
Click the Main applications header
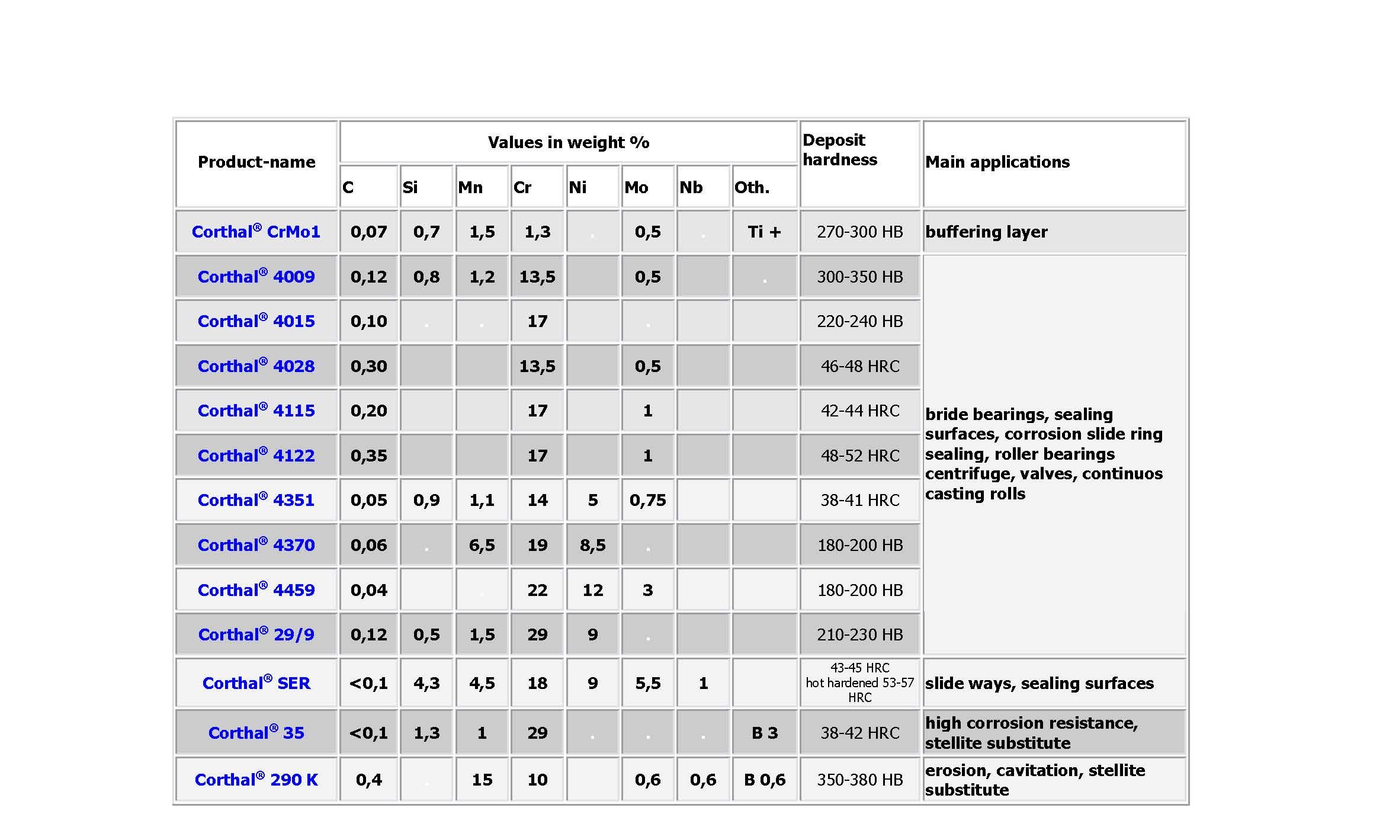click(1054, 164)
